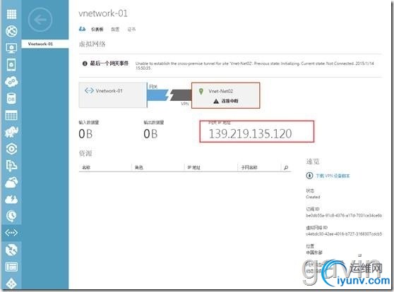Click the download VPN script icon
This screenshot has width=394, height=292.
[x=309, y=176]
